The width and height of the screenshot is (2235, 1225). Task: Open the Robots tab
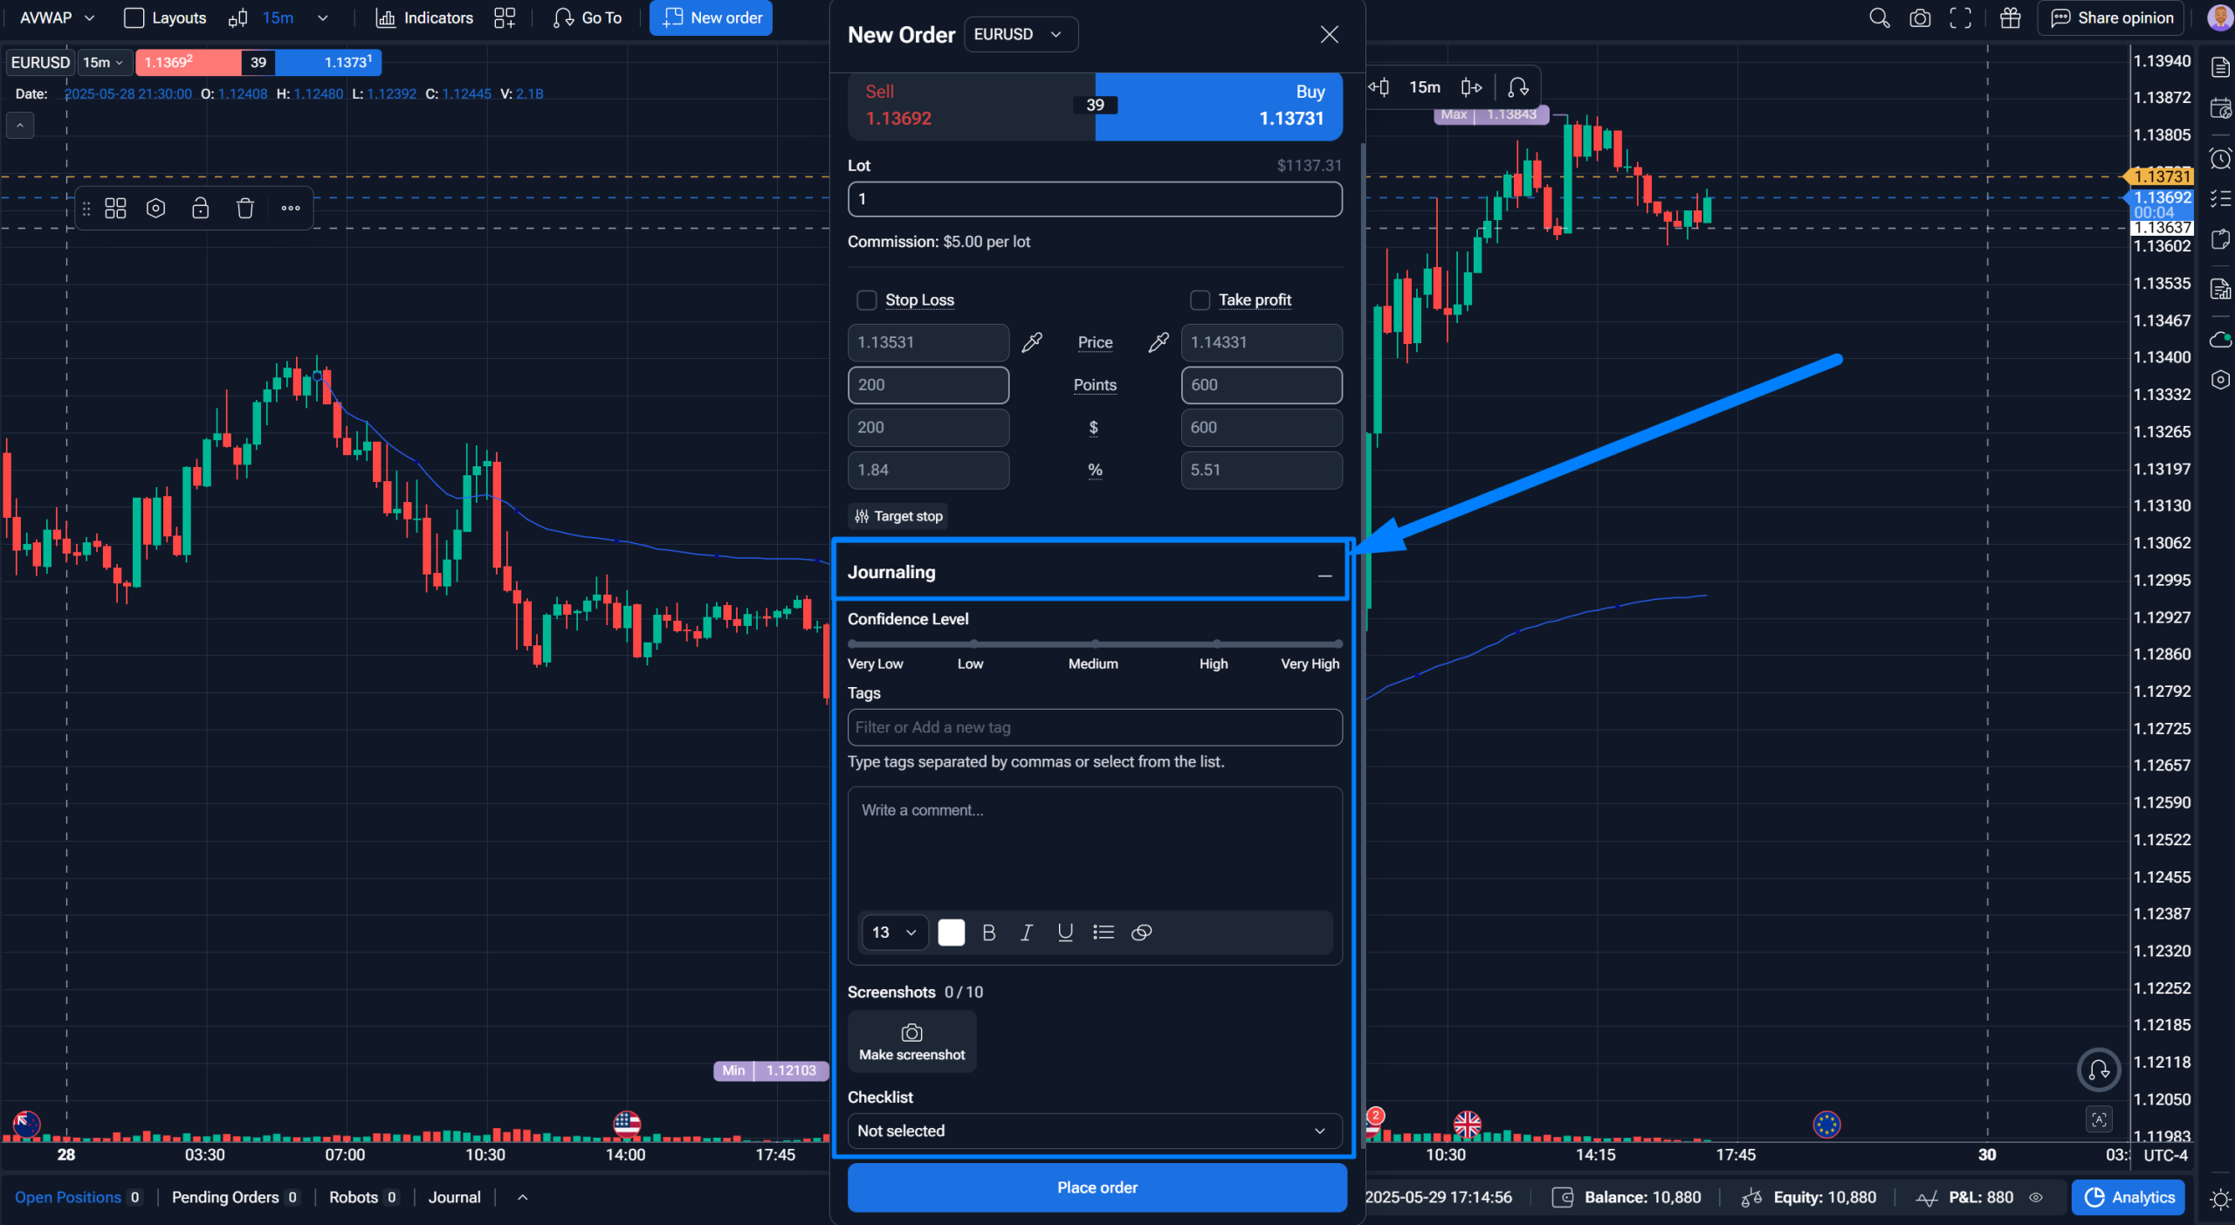(363, 1198)
